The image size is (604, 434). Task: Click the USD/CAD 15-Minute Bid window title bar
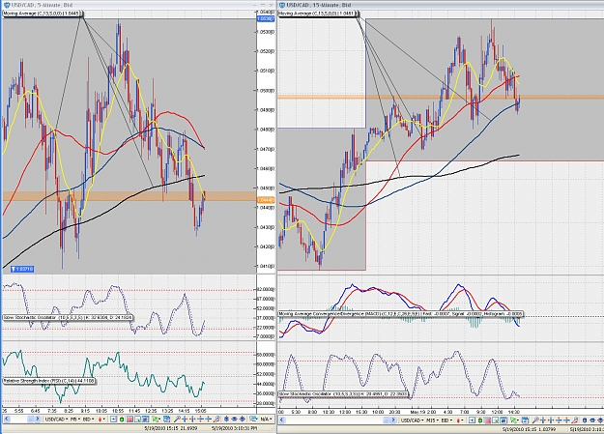pos(441,5)
